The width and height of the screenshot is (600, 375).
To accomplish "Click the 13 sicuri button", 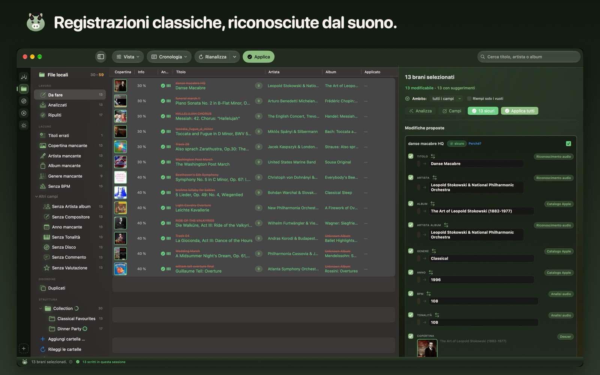I will click(x=483, y=111).
